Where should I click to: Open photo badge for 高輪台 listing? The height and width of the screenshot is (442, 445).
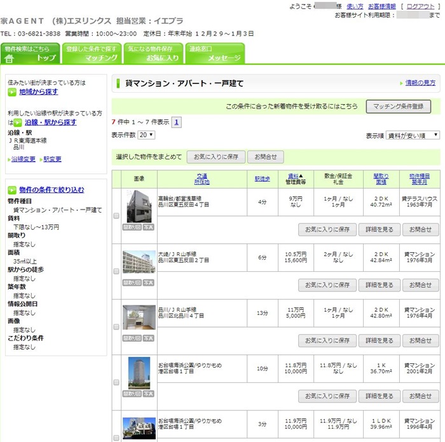[148, 227]
